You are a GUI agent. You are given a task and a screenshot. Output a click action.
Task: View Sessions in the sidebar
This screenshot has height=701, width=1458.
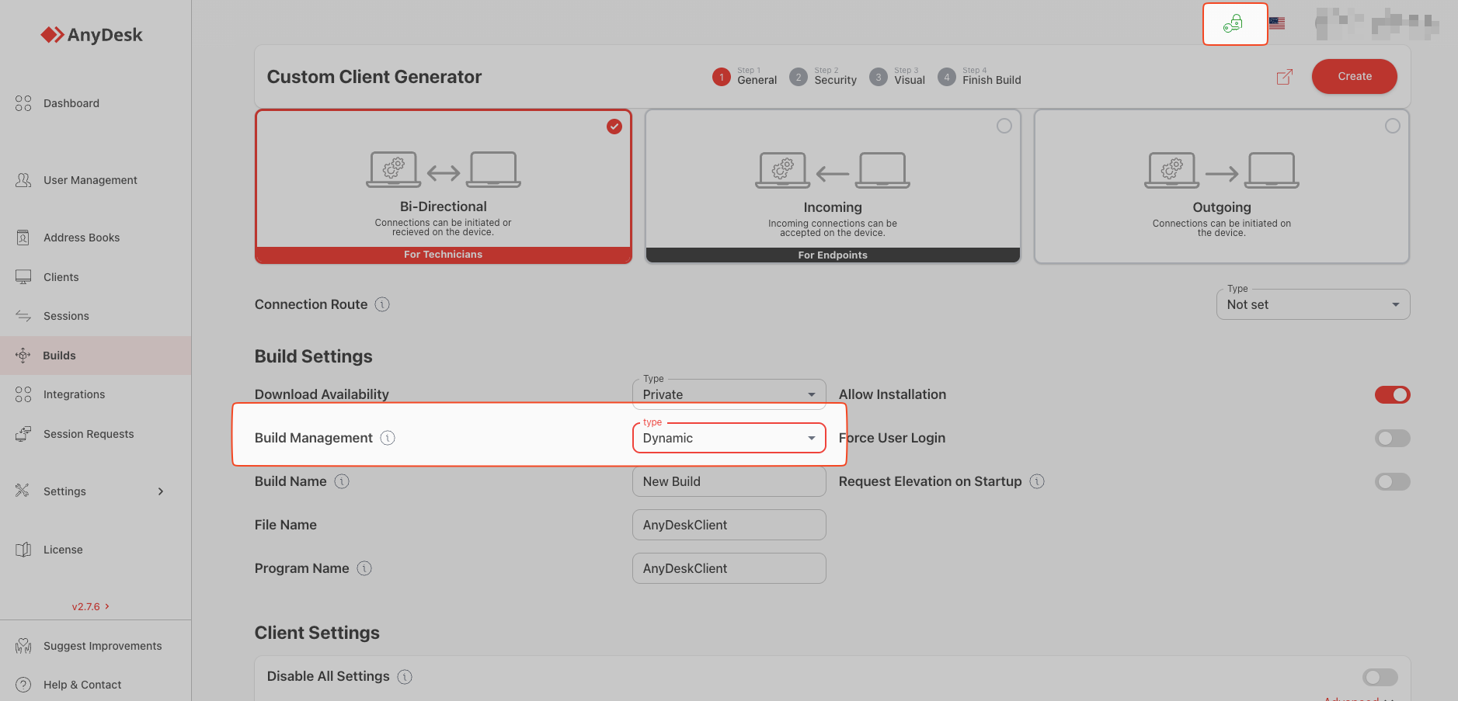66,315
